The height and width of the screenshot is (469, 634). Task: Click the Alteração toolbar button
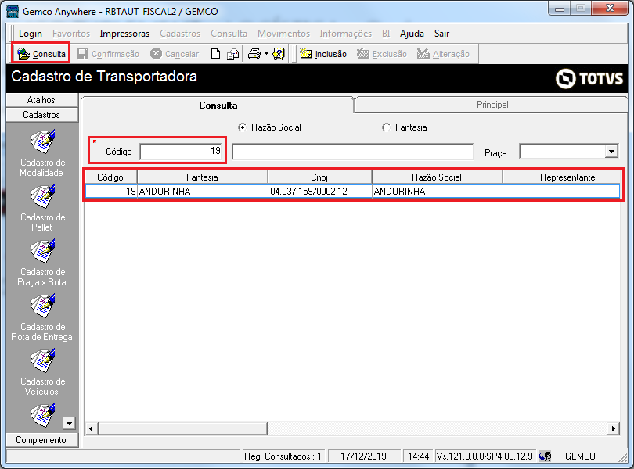click(443, 54)
